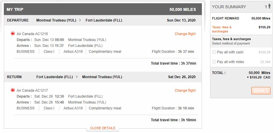
Task: Open the Taxes, fees & surcharges link
Action: (222, 29)
